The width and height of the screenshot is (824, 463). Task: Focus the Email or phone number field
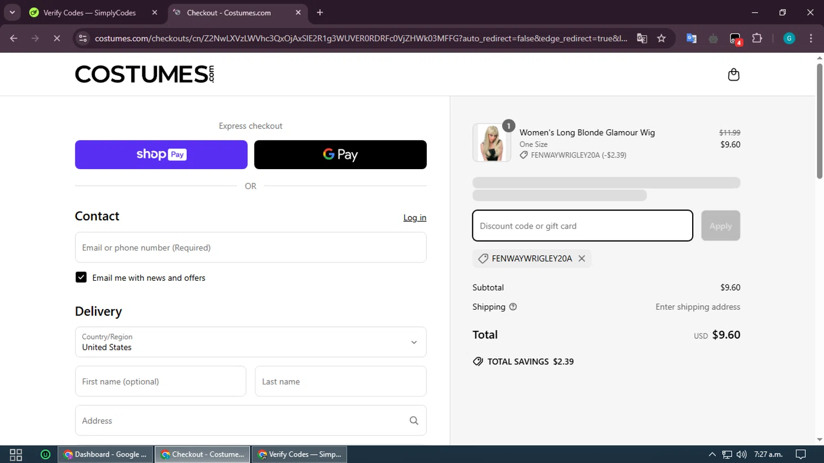click(x=250, y=247)
